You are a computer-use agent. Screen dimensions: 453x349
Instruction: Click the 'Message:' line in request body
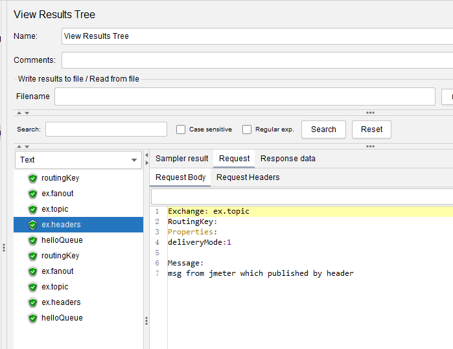[185, 264]
